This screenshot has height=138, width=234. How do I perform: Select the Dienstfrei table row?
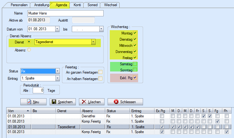(x=119, y=116)
